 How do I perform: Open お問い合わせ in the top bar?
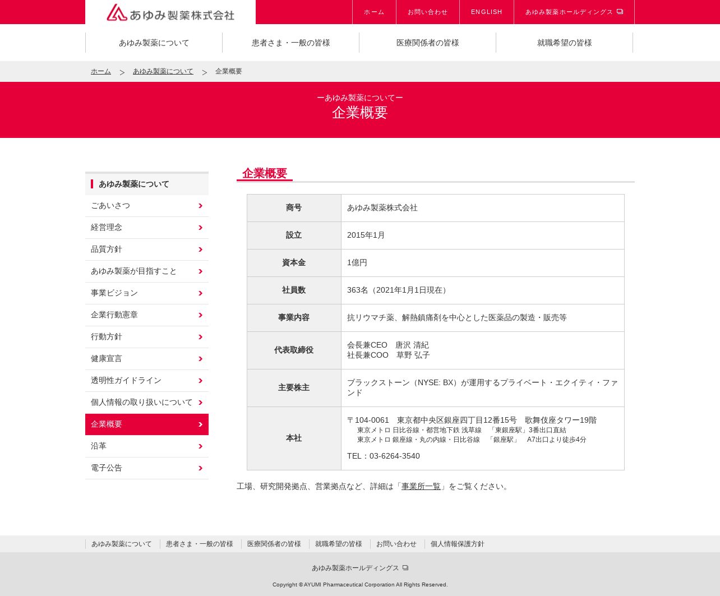click(x=428, y=12)
